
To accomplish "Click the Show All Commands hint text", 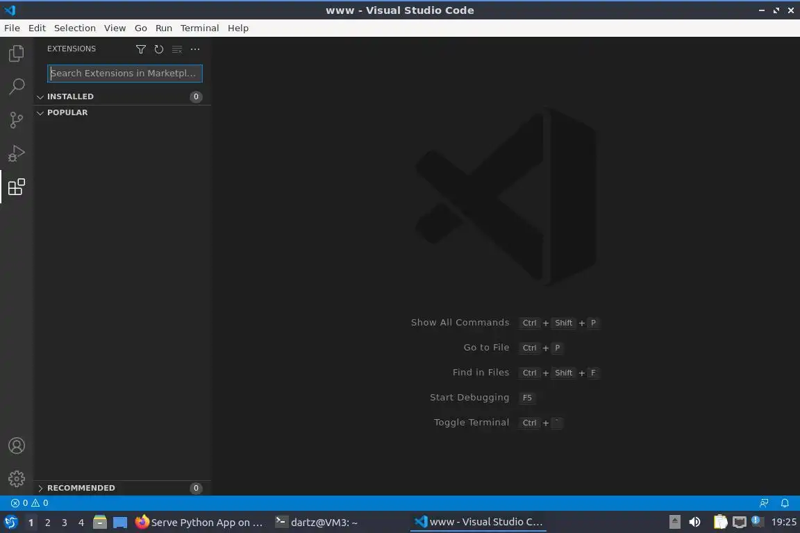I will pos(460,322).
